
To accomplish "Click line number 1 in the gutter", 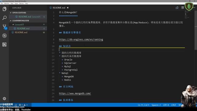I will (54, 12).
